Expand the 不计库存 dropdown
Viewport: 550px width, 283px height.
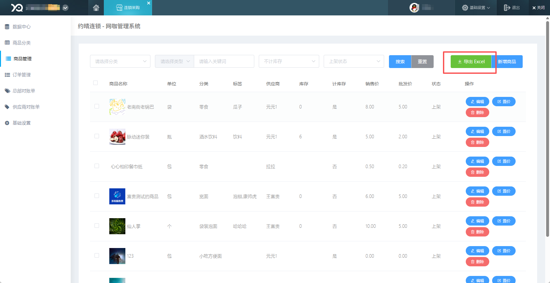click(x=289, y=61)
